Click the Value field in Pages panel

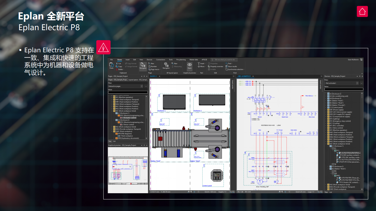pos(128,92)
